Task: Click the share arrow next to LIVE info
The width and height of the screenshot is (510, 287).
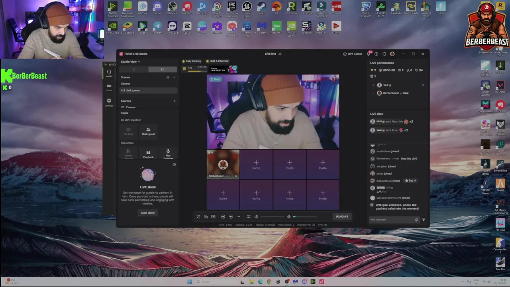Action: tap(280, 54)
